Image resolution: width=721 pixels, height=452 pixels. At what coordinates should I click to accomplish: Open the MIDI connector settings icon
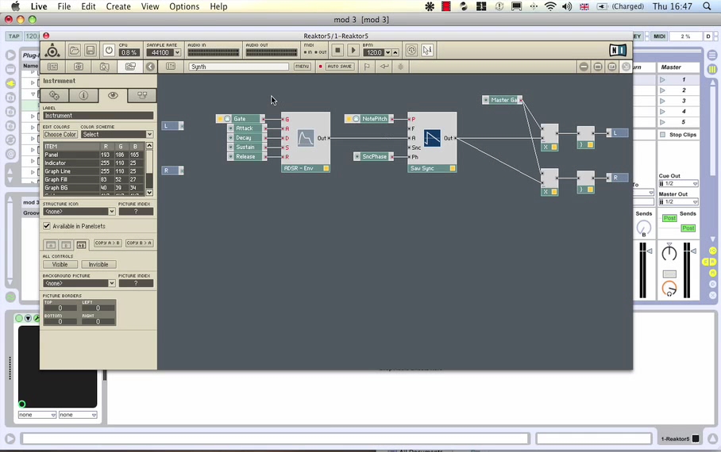[x=411, y=50]
